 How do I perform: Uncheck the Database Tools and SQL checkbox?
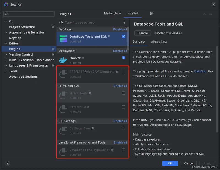pyautogui.click(x=123, y=37)
